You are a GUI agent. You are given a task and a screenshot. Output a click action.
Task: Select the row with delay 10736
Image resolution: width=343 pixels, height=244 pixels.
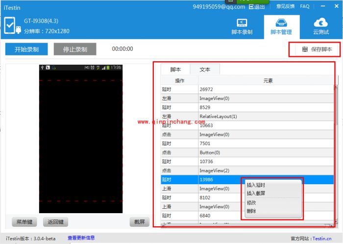tap(247, 162)
